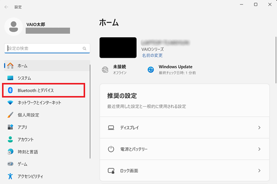Go to ネットワークとインターネット settings
277x184 pixels.
(47, 103)
